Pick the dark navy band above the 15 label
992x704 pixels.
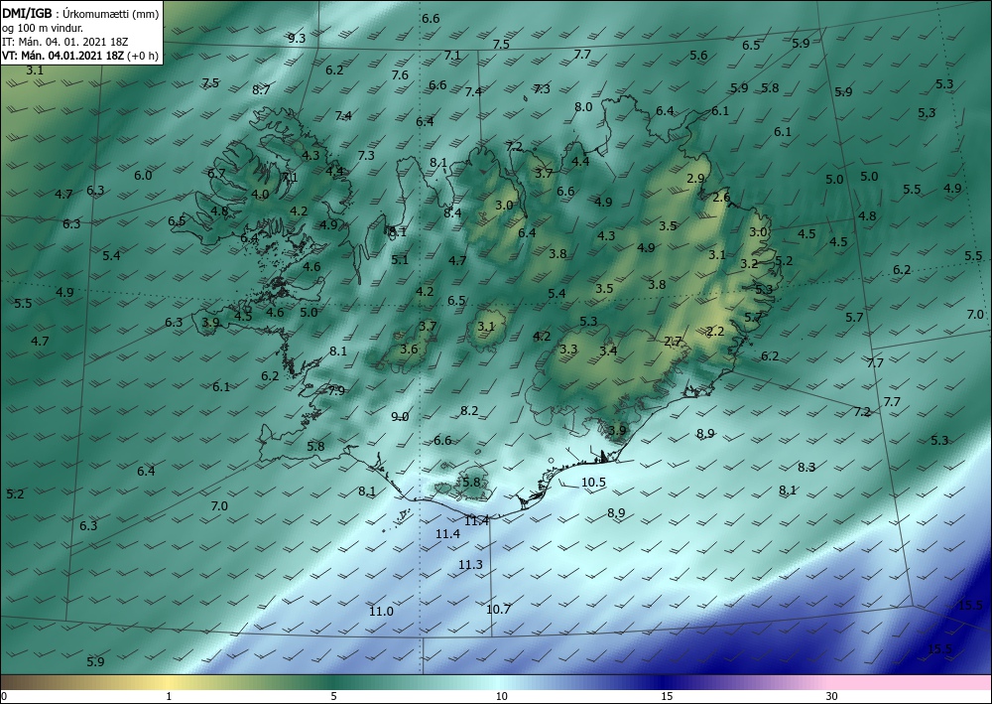[x=667, y=682]
